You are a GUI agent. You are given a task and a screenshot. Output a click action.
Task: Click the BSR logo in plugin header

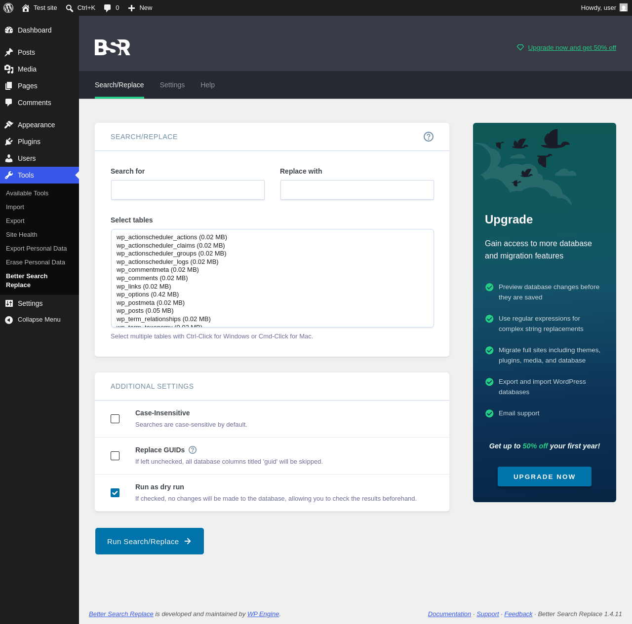pyautogui.click(x=113, y=47)
